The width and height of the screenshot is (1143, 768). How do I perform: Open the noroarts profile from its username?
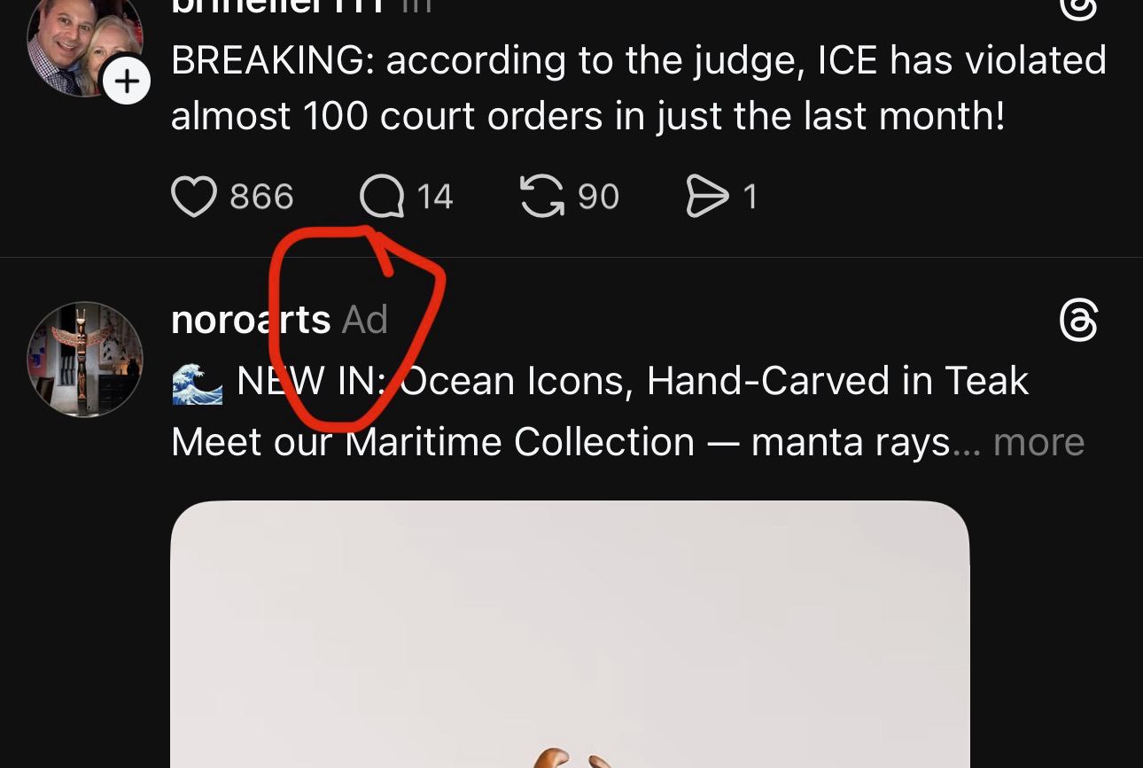tap(251, 320)
